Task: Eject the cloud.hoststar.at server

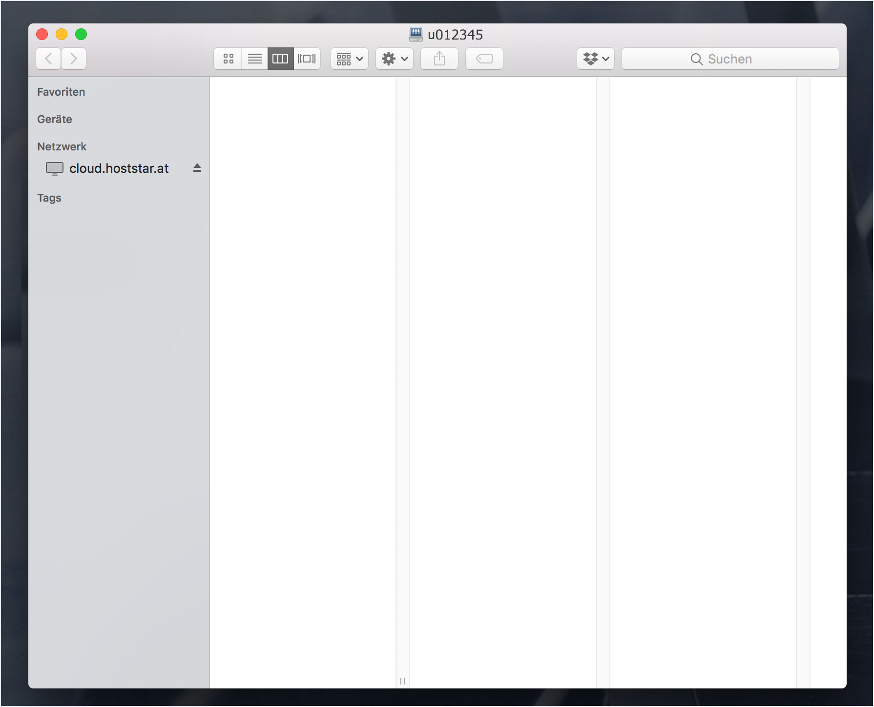Action: click(x=197, y=168)
